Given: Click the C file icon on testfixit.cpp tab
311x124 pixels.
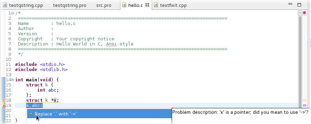Looking at the screenshot, I should coord(156,5).
